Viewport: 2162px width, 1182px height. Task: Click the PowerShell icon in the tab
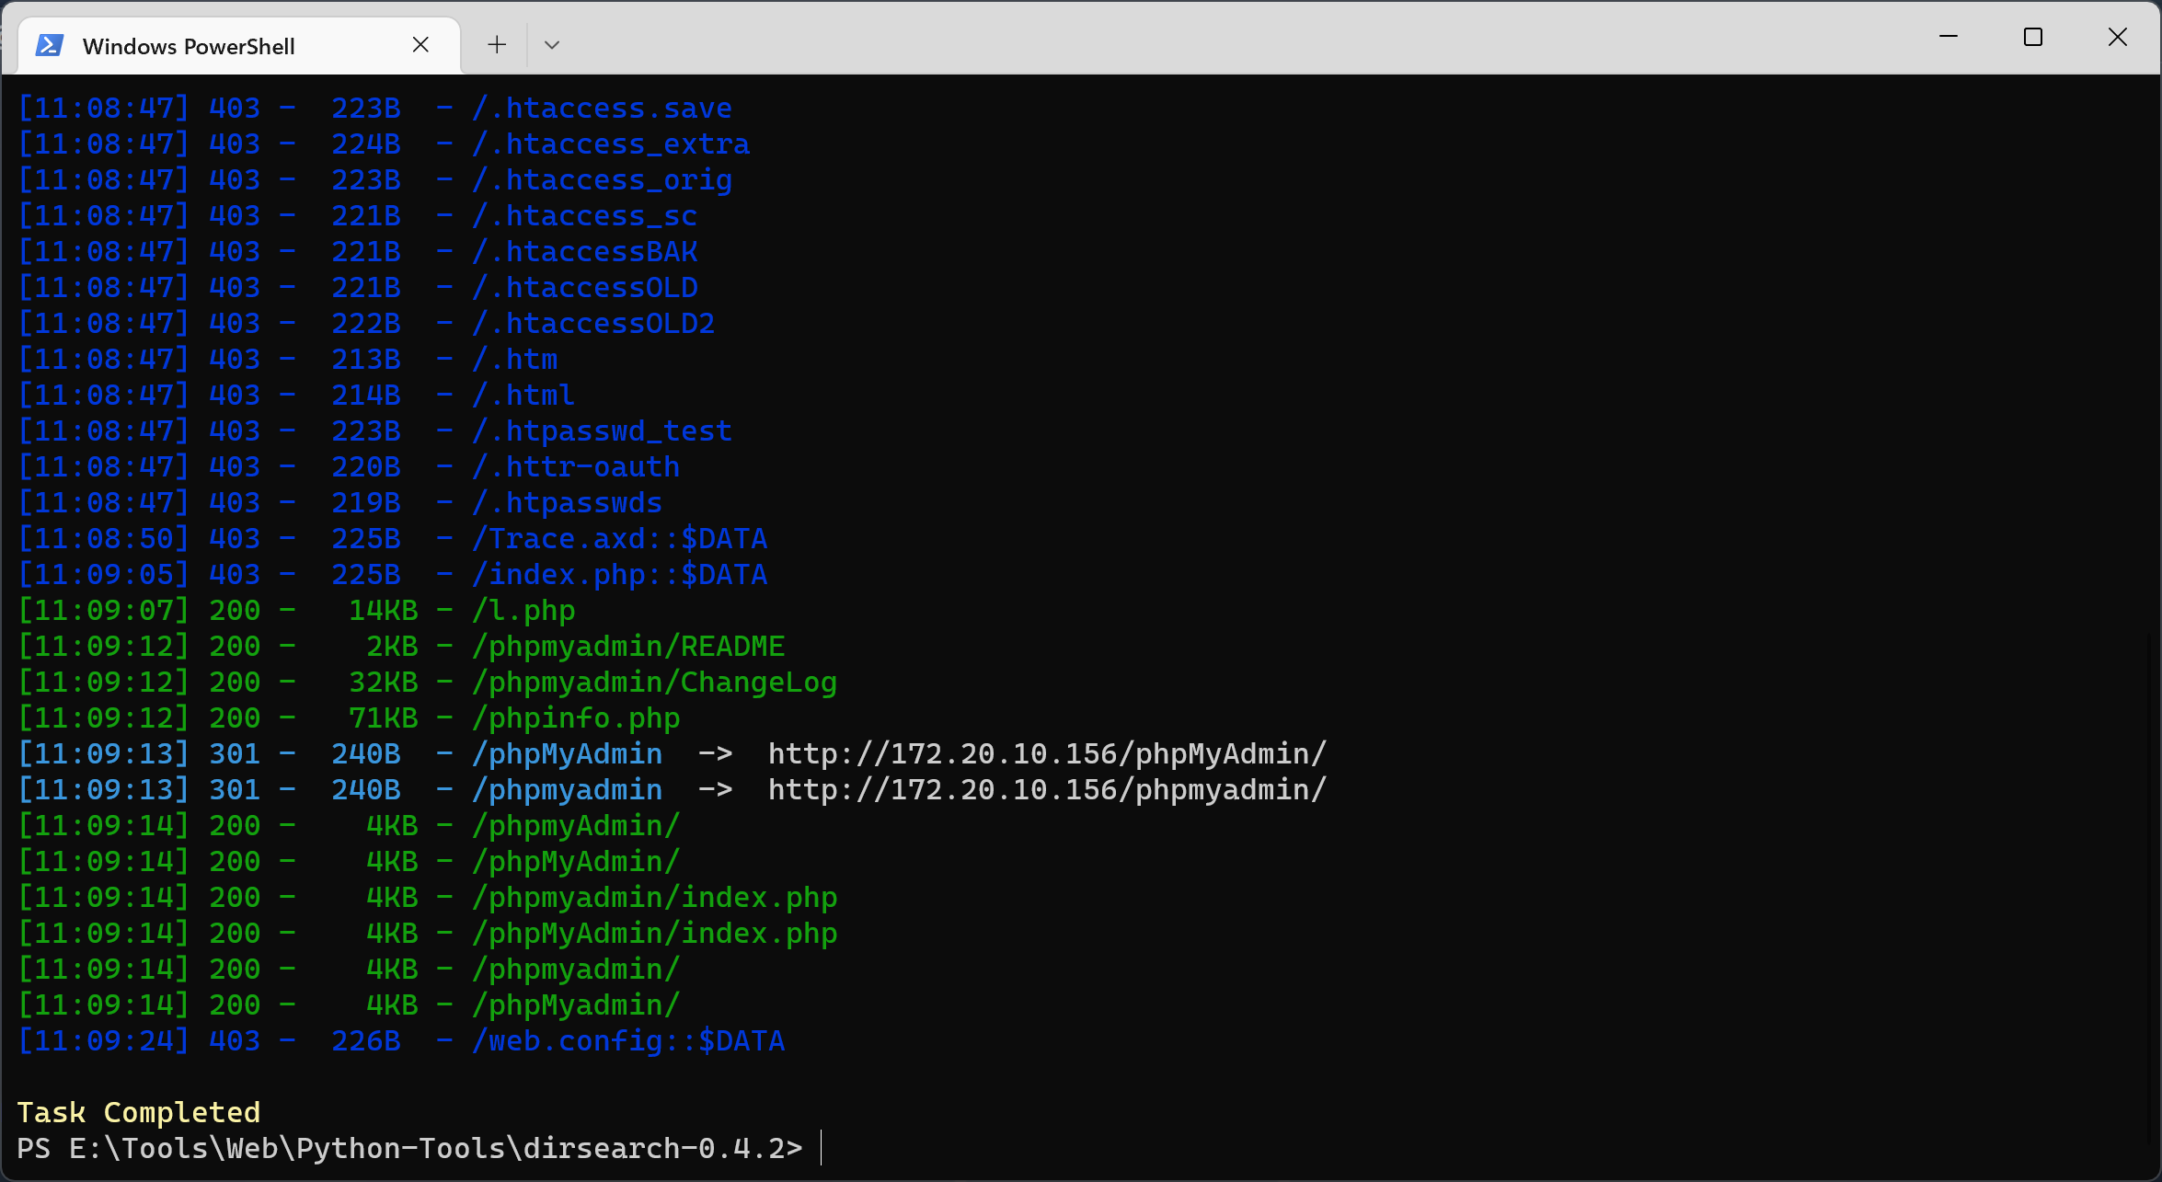(50, 45)
